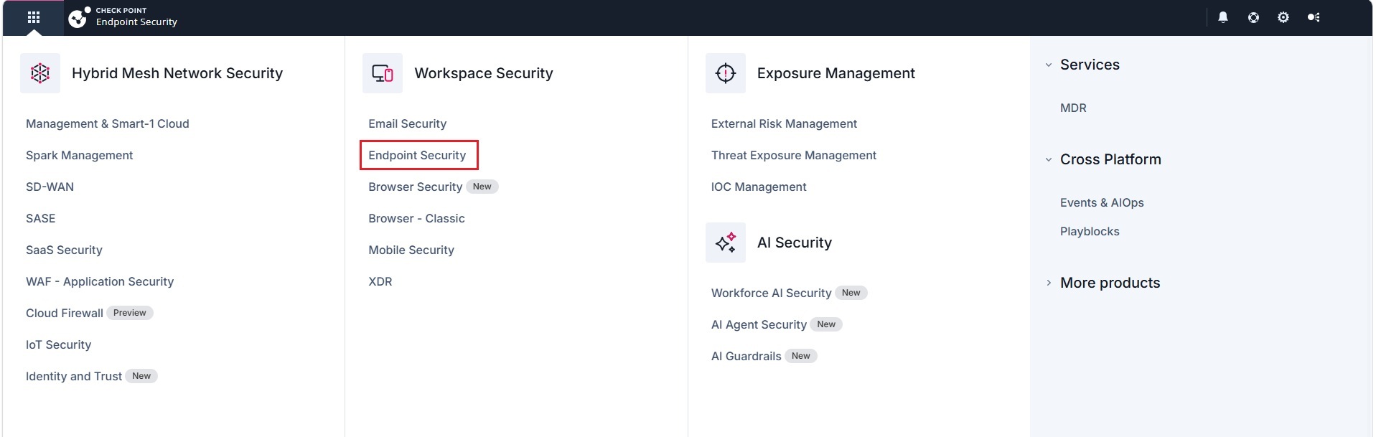Image resolution: width=1376 pixels, height=437 pixels.
Task: Open Management & Smart-1 Cloud
Action: (108, 123)
